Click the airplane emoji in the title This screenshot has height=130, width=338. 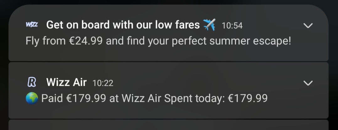(x=209, y=24)
